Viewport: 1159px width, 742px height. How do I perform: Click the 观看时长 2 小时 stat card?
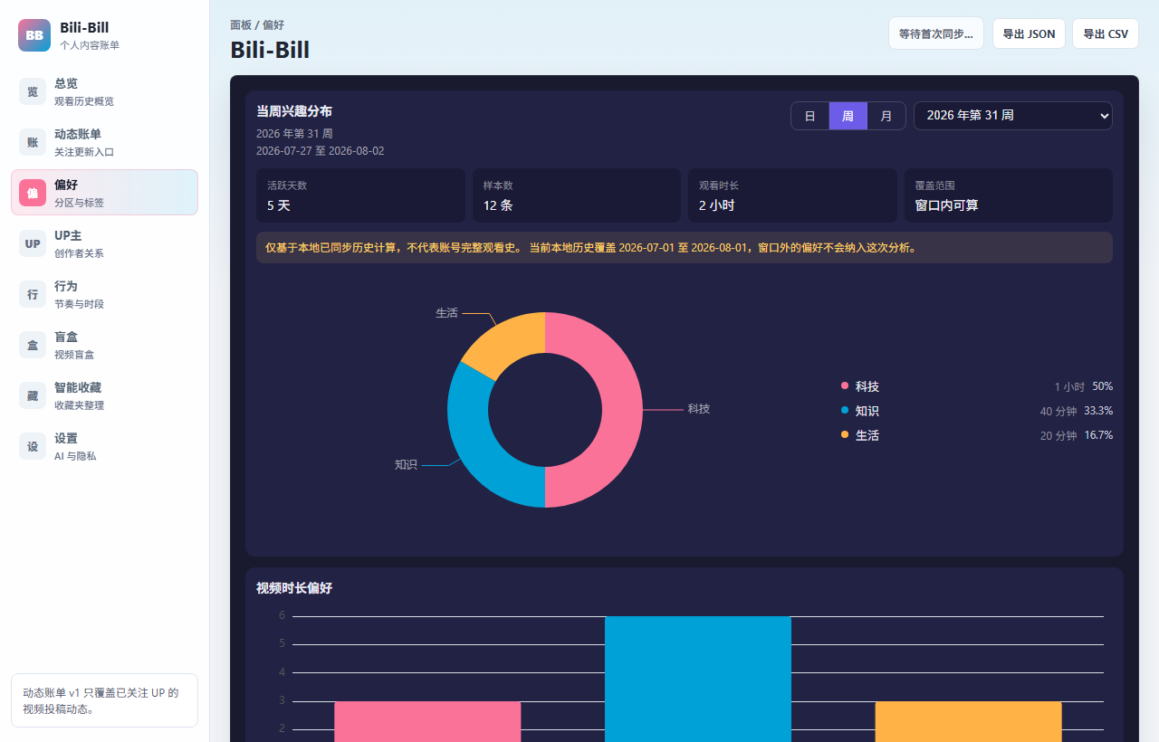click(792, 195)
